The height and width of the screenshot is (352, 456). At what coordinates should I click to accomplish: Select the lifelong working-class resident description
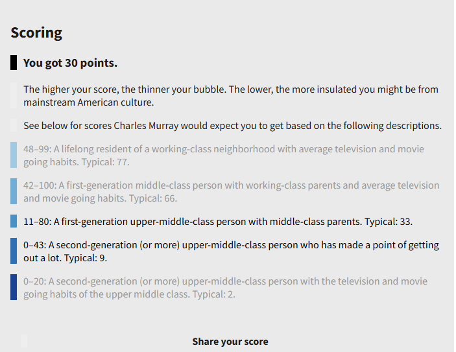click(224, 155)
